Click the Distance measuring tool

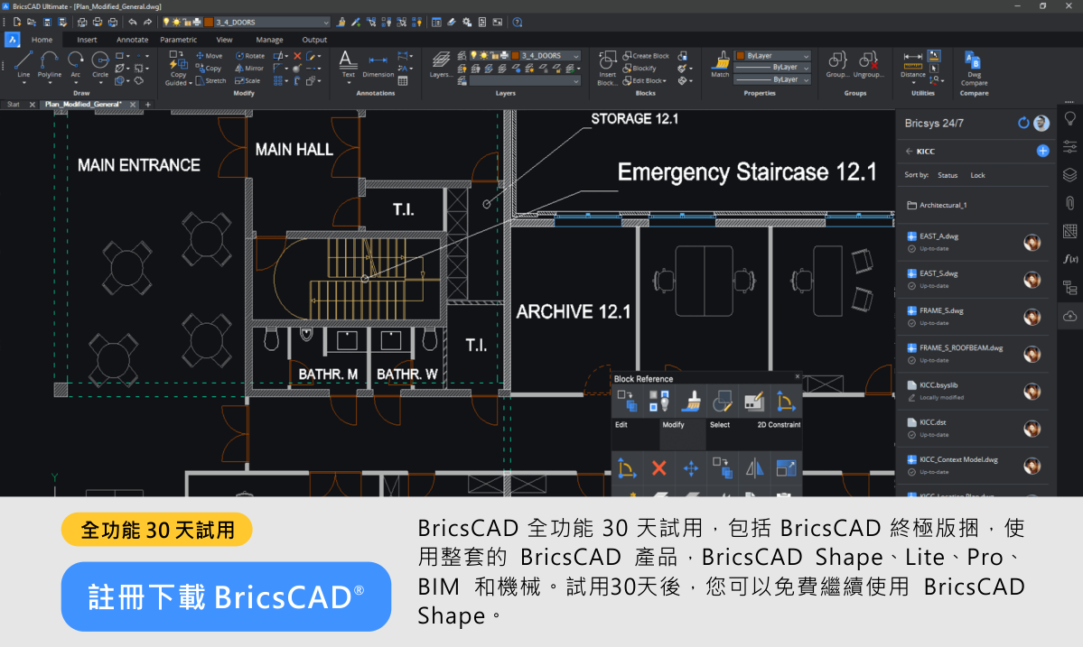tap(912, 64)
